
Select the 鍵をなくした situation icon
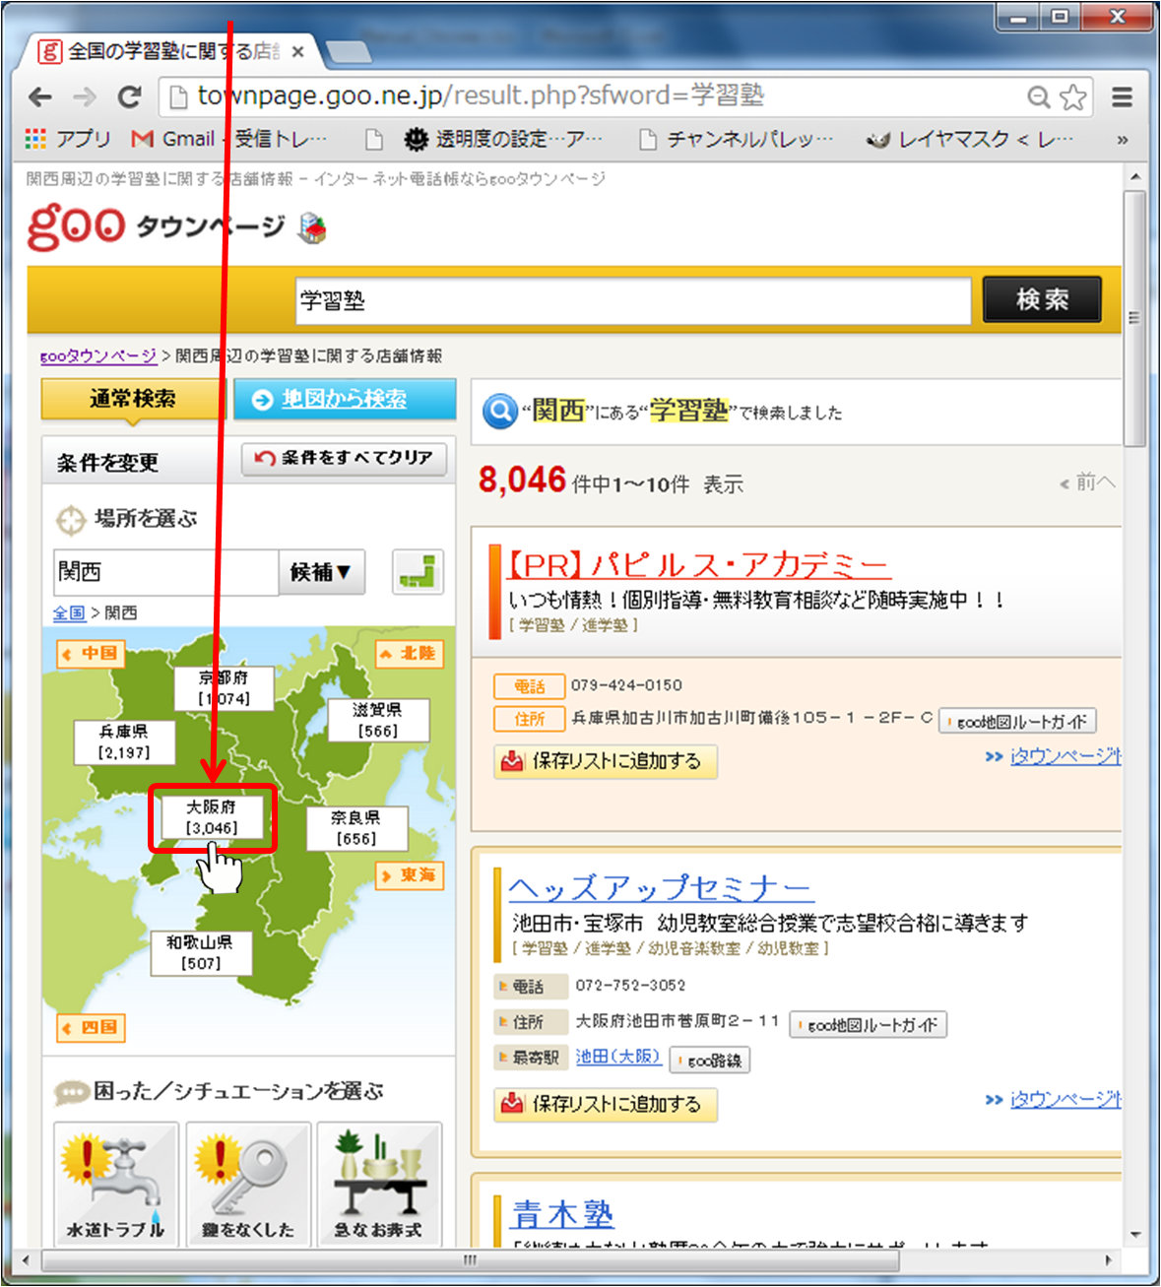tap(247, 1181)
